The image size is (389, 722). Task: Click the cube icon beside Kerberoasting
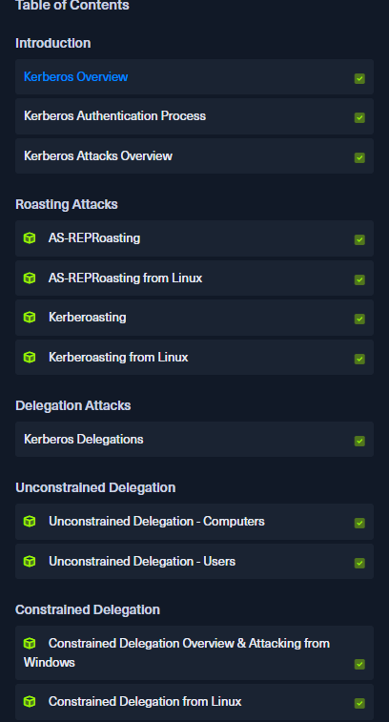click(x=30, y=318)
